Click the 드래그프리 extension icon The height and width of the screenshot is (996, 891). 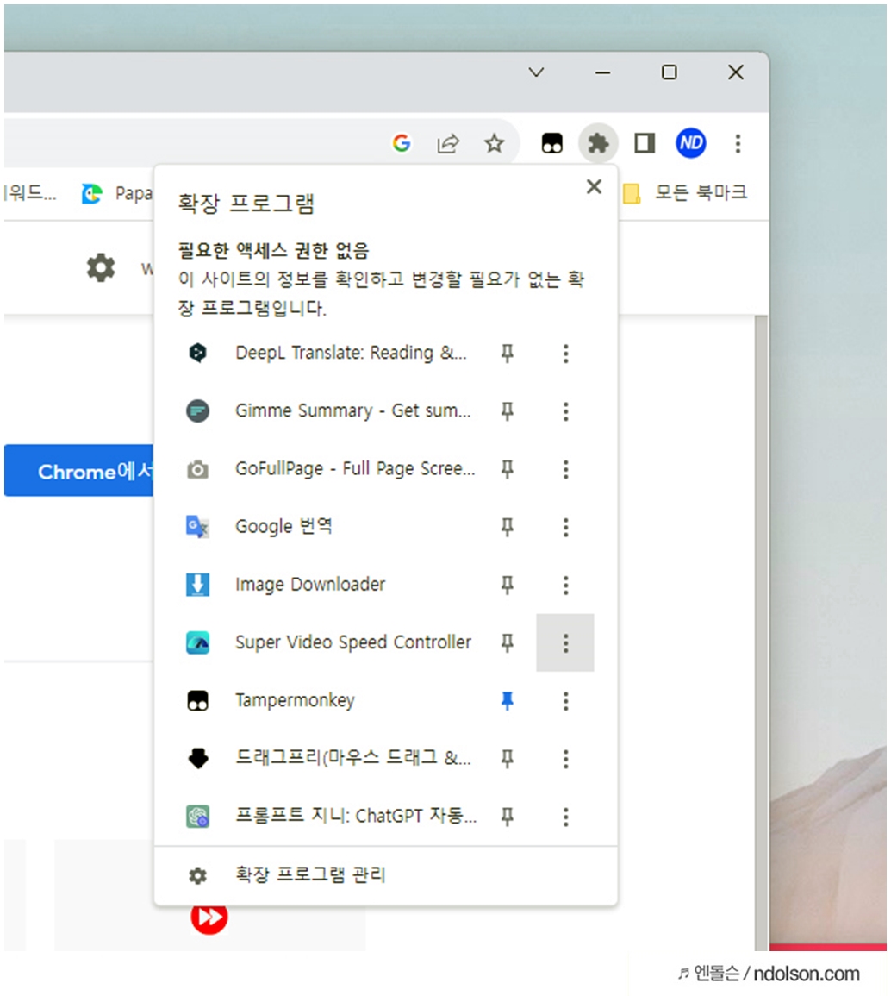[x=198, y=759]
